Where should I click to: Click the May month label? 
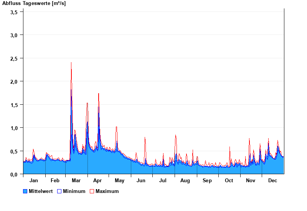pos(119,180)
